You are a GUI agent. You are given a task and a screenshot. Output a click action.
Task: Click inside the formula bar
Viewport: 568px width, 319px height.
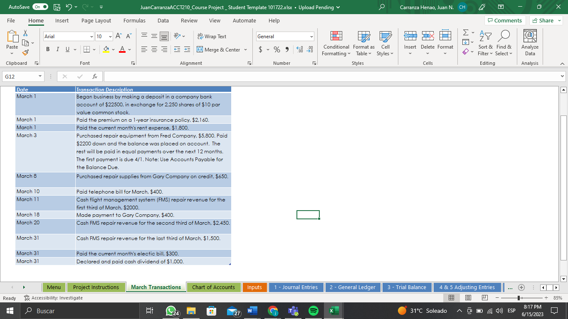tap(291, 76)
